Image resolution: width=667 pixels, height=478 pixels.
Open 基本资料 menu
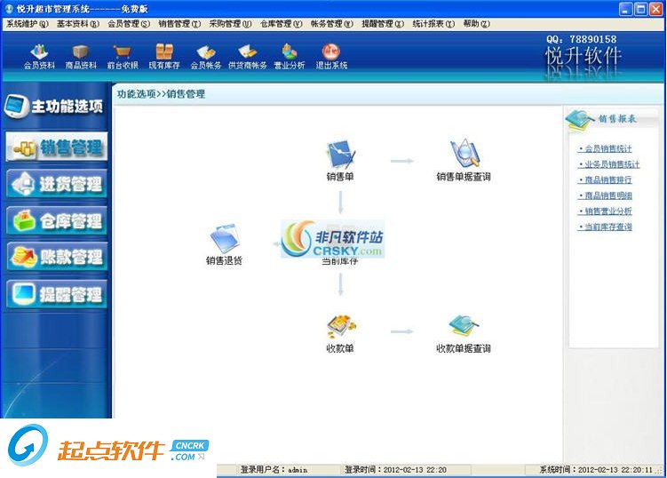pyautogui.click(x=78, y=24)
